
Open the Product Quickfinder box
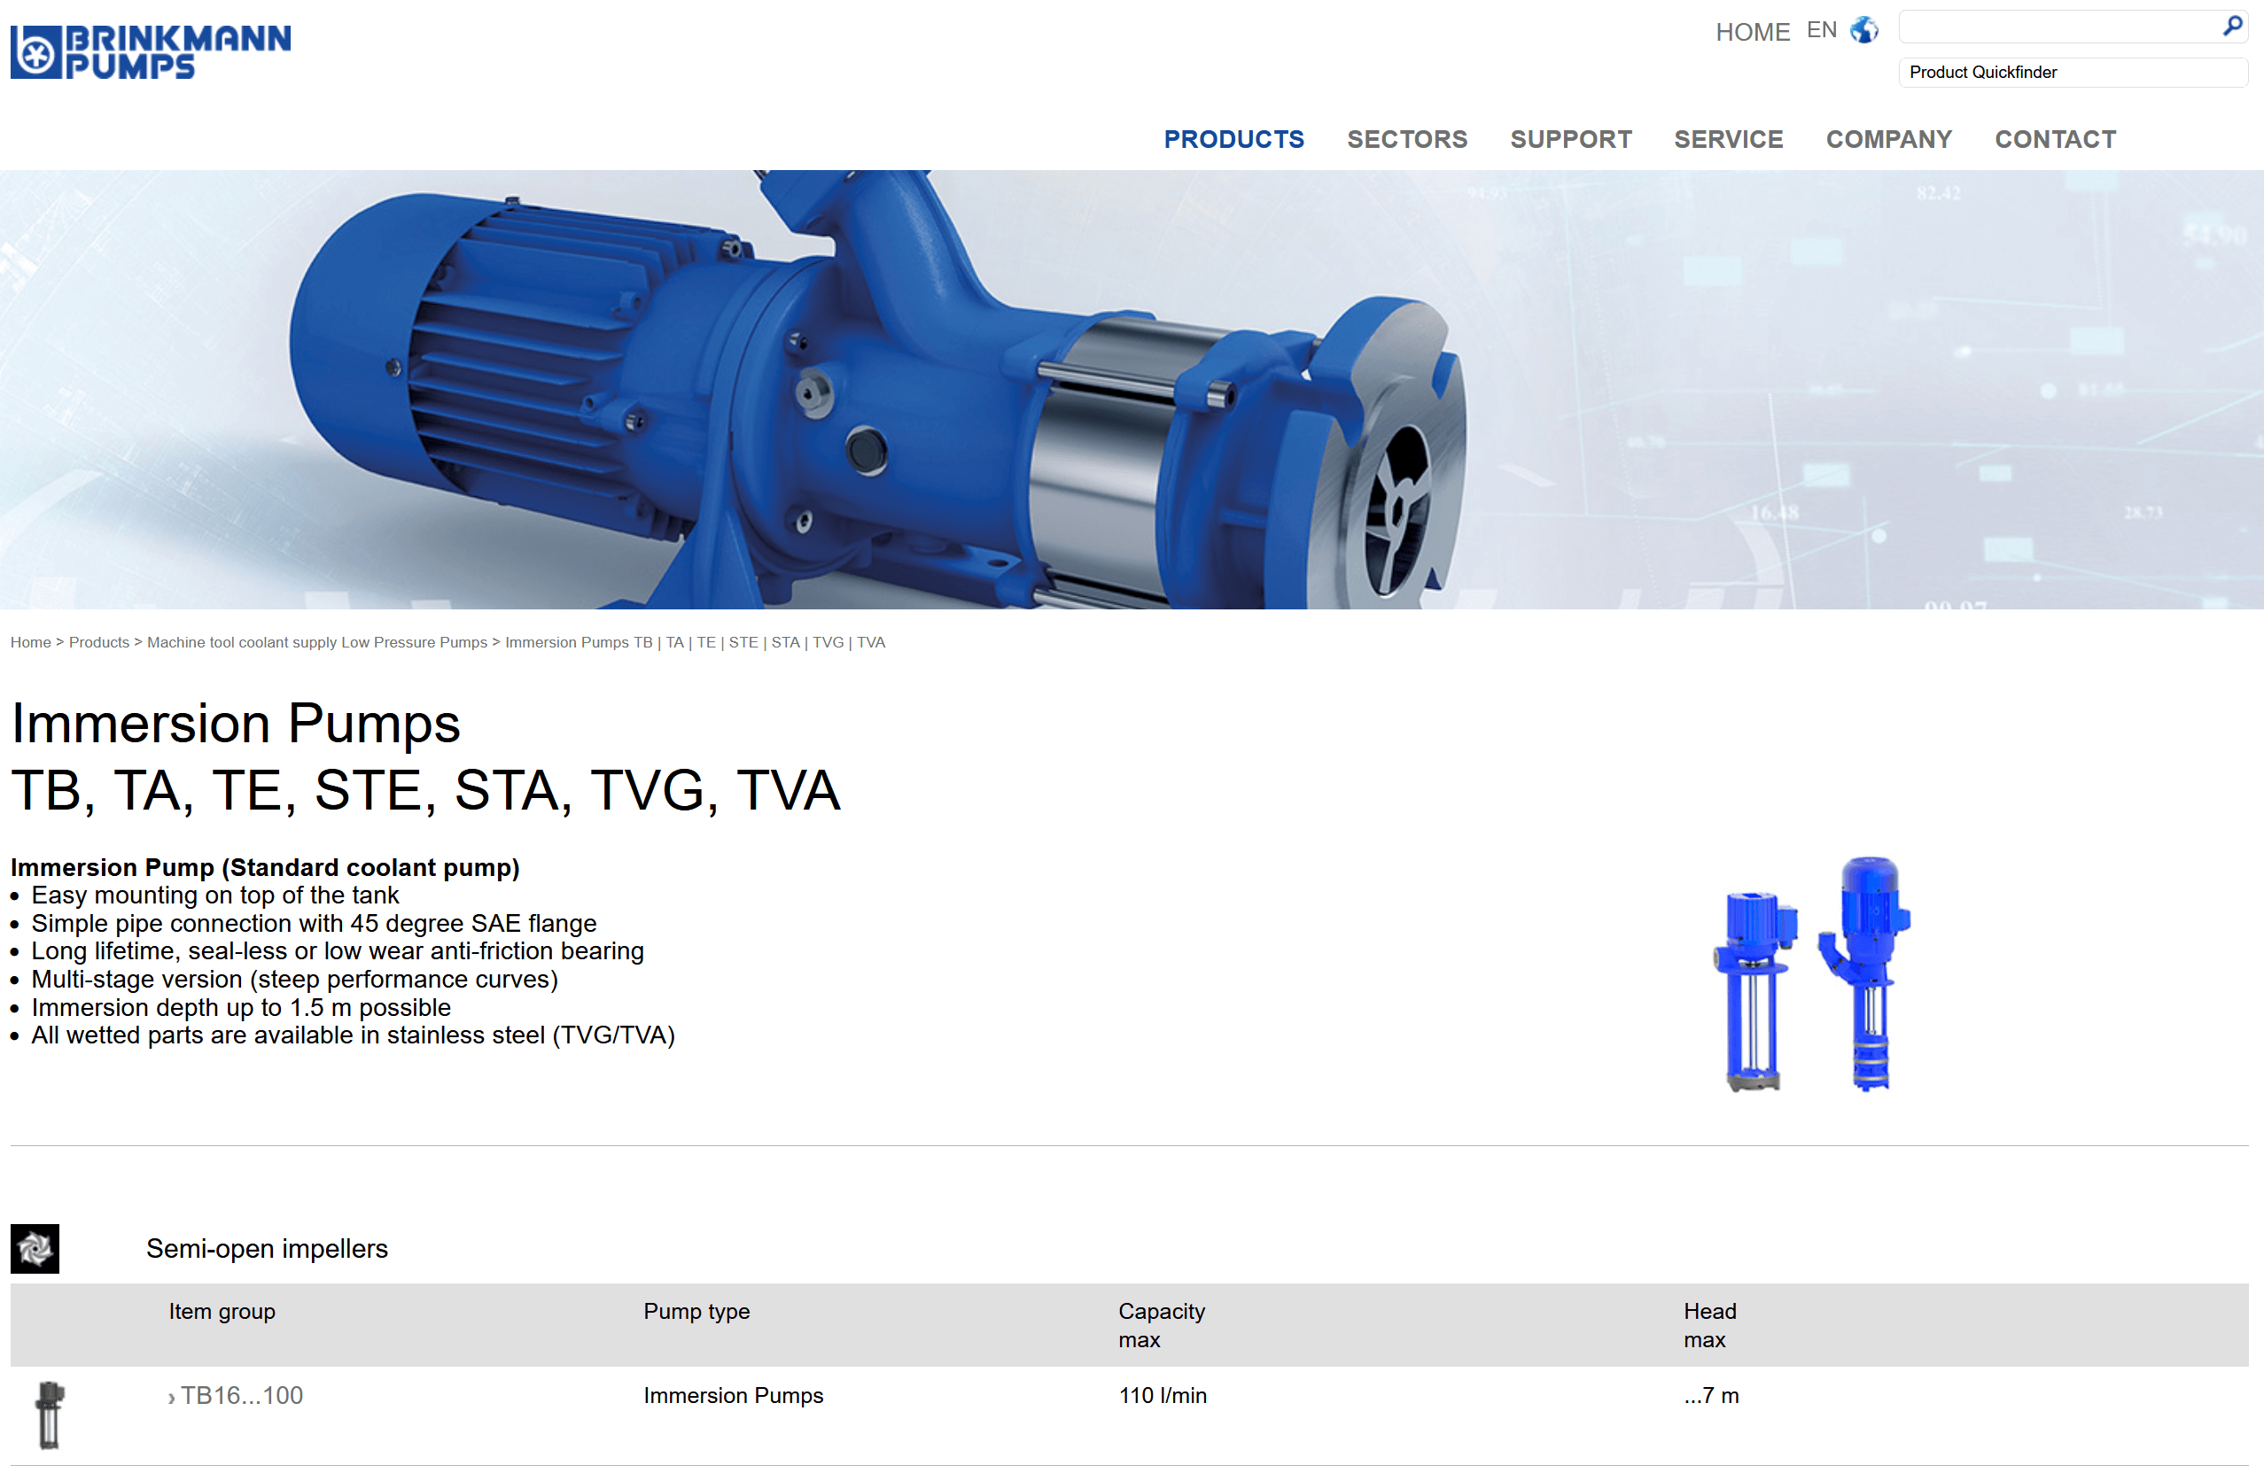[2073, 73]
